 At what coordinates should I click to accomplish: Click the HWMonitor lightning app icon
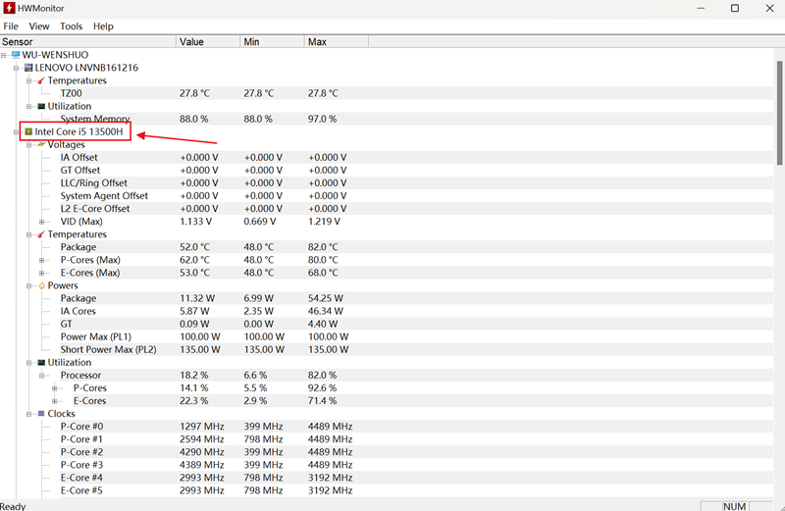(9, 8)
